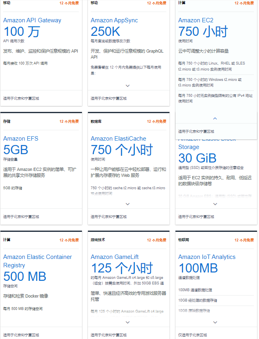Click the GameLift 125 个小时 figure

[x=122, y=268]
